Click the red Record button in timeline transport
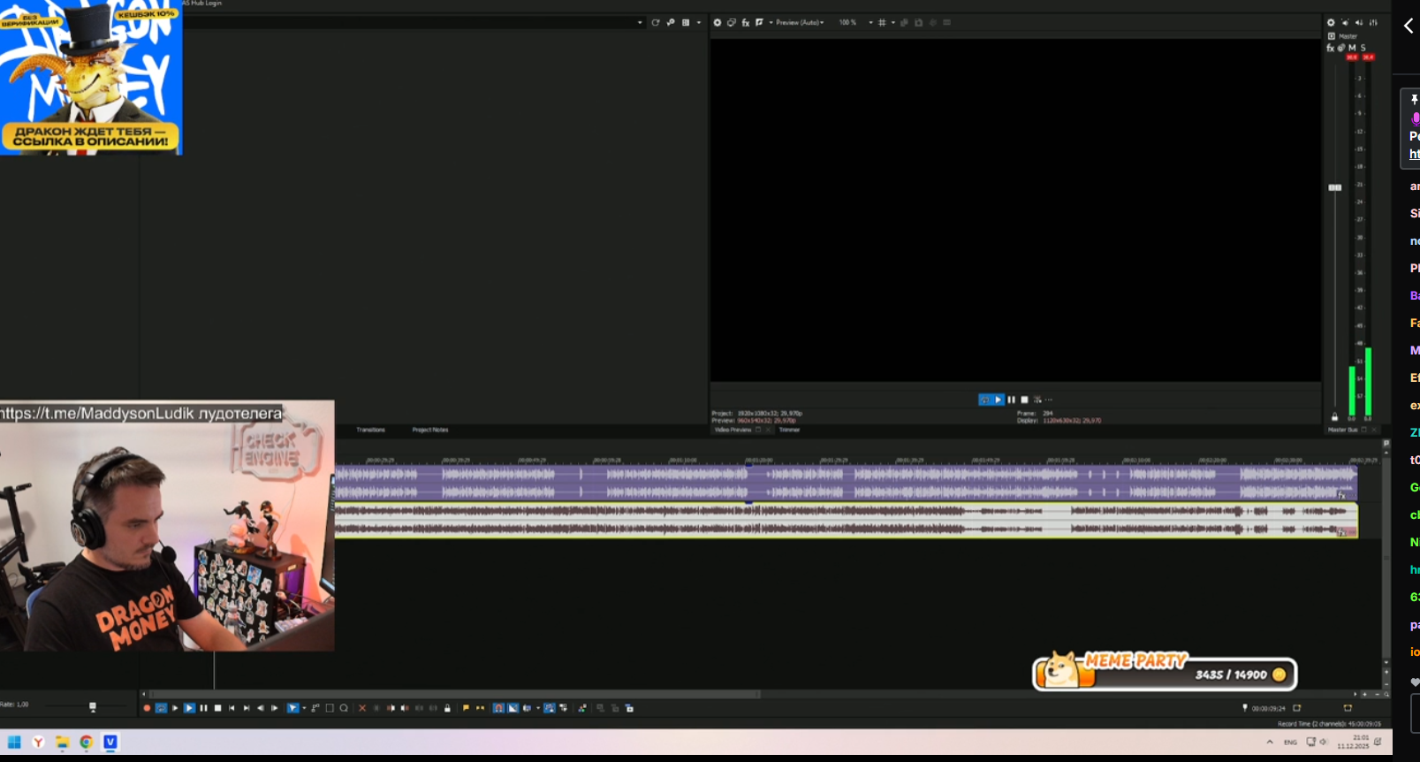This screenshot has height=762, width=1420. pyautogui.click(x=147, y=708)
